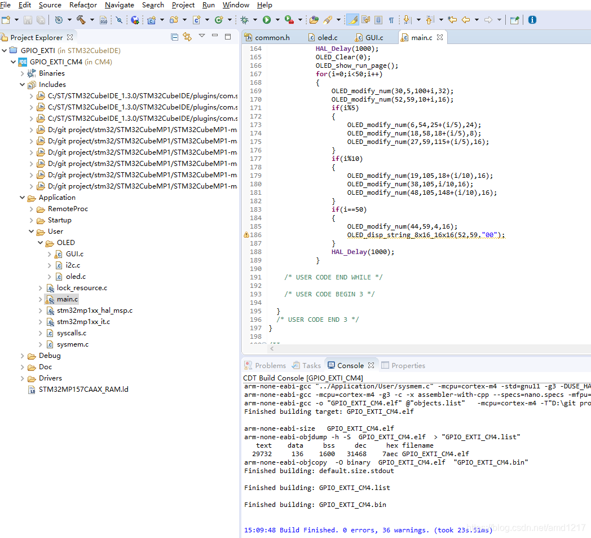
Task: Collapse the GPIO_EXTI project tree node
Action: (x=4, y=51)
